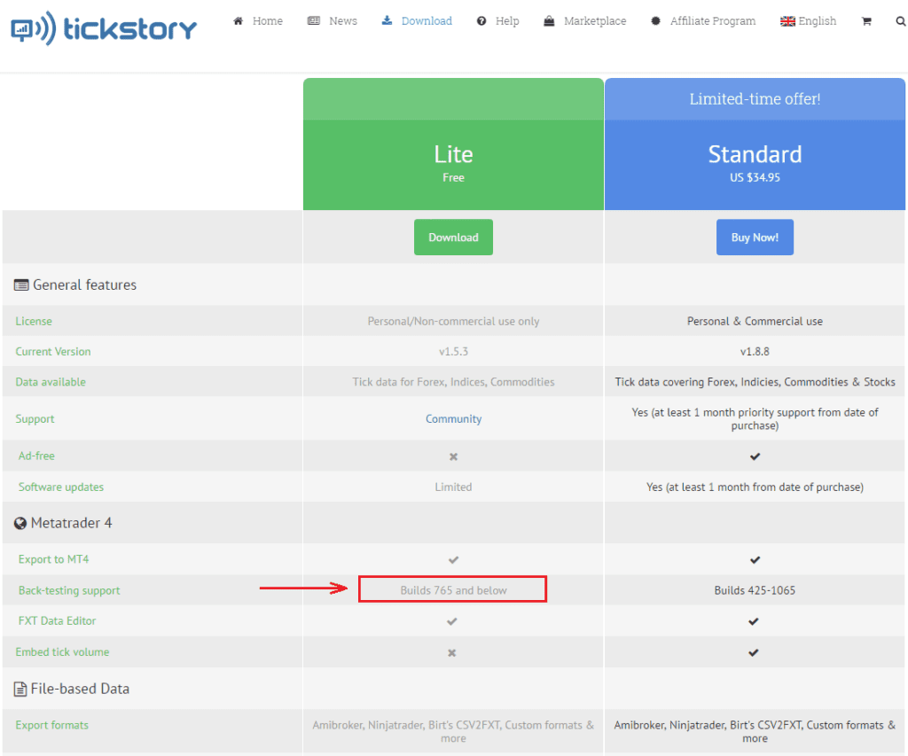Click the Lite plan header
The image size is (908, 756).
pos(453,164)
